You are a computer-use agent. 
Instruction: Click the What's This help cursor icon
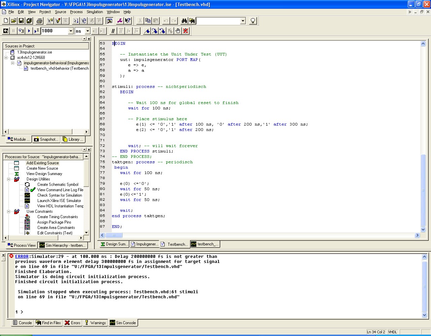[128, 21]
